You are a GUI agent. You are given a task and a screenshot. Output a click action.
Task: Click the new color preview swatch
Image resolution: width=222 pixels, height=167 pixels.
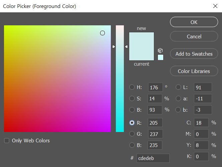pyautogui.click(x=142, y=39)
